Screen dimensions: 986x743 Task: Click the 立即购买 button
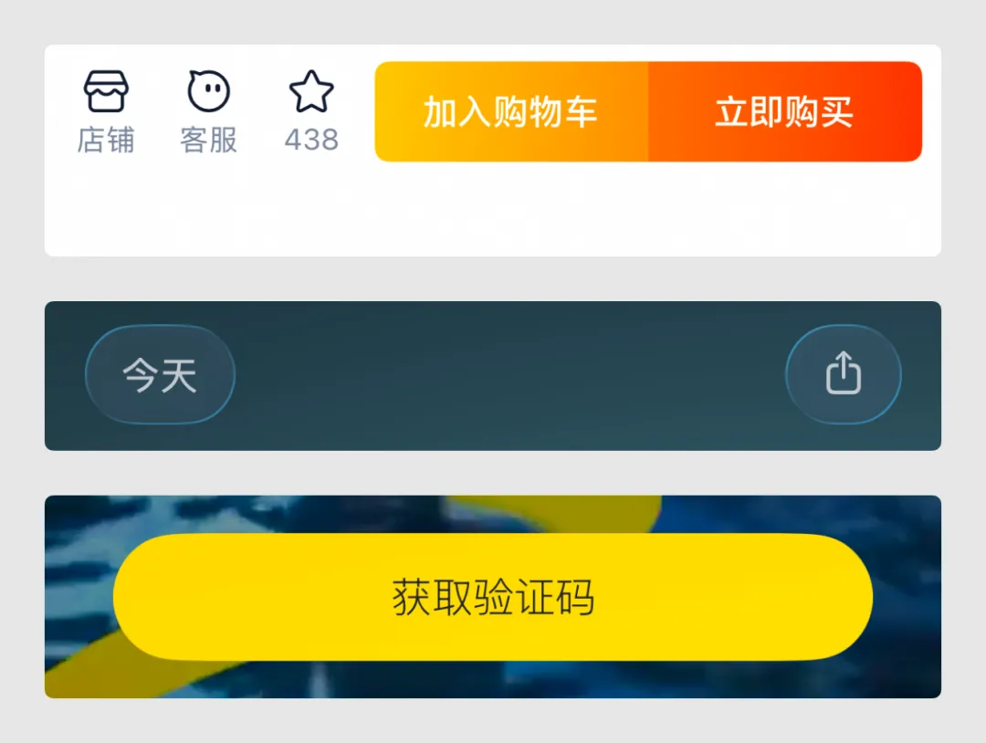tap(785, 111)
